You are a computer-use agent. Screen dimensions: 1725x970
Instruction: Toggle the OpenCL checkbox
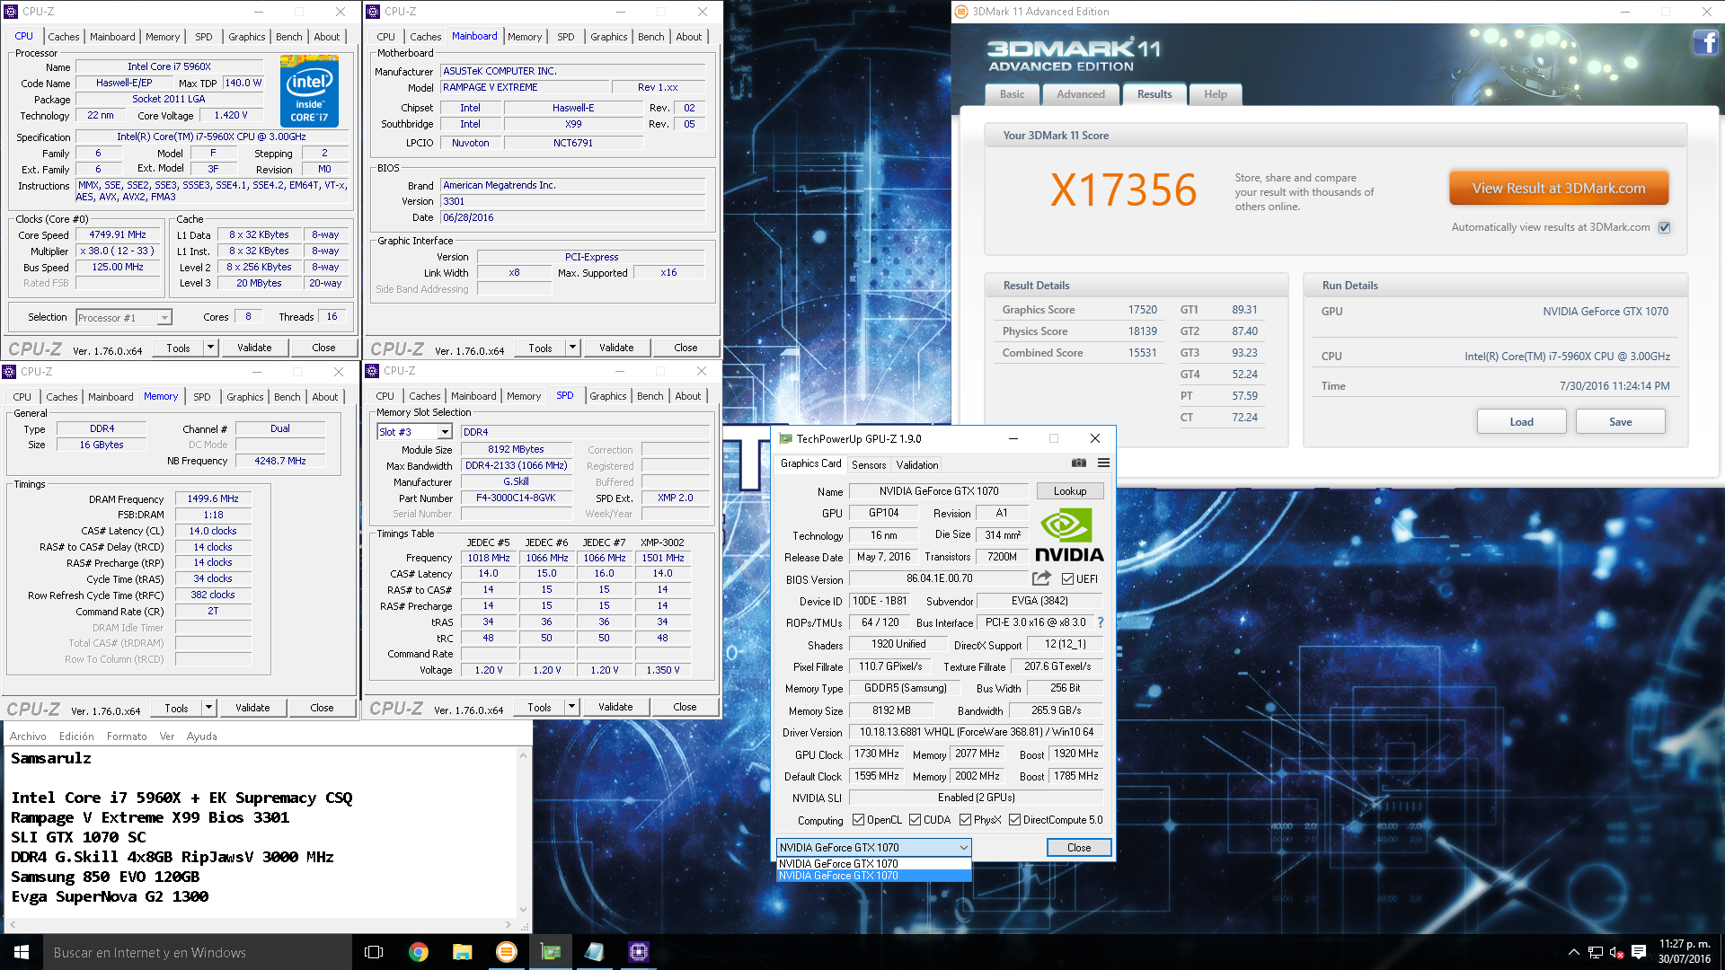pyautogui.click(x=858, y=820)
